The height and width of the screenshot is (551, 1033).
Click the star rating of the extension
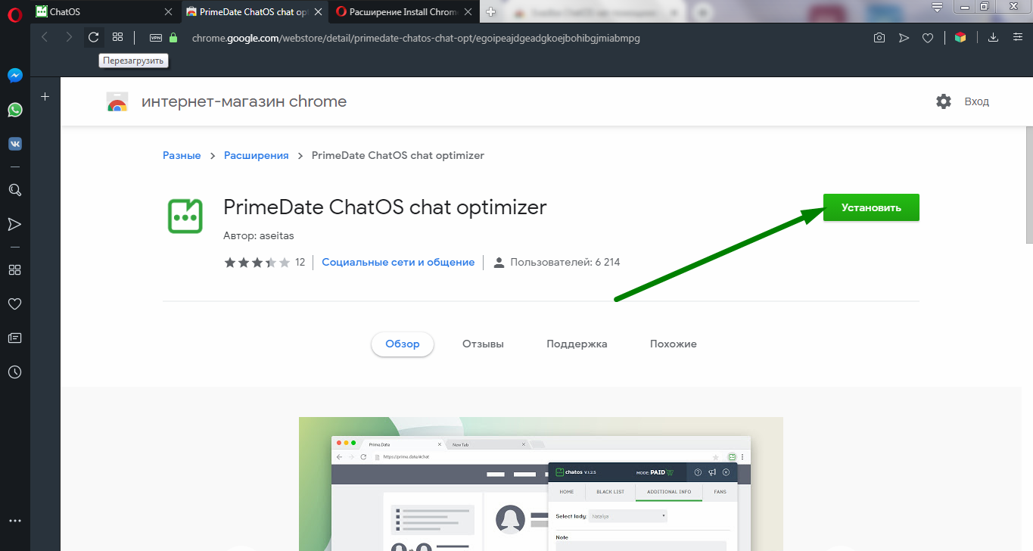[x=257, y=263]
